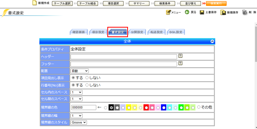Screen dimensions: 257x129
Task: Open the 境界線の幅 dropdown
Action: pyautogui.click(x=77, y=116)
